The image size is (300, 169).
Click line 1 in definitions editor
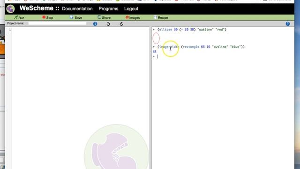tap(80, 30)
